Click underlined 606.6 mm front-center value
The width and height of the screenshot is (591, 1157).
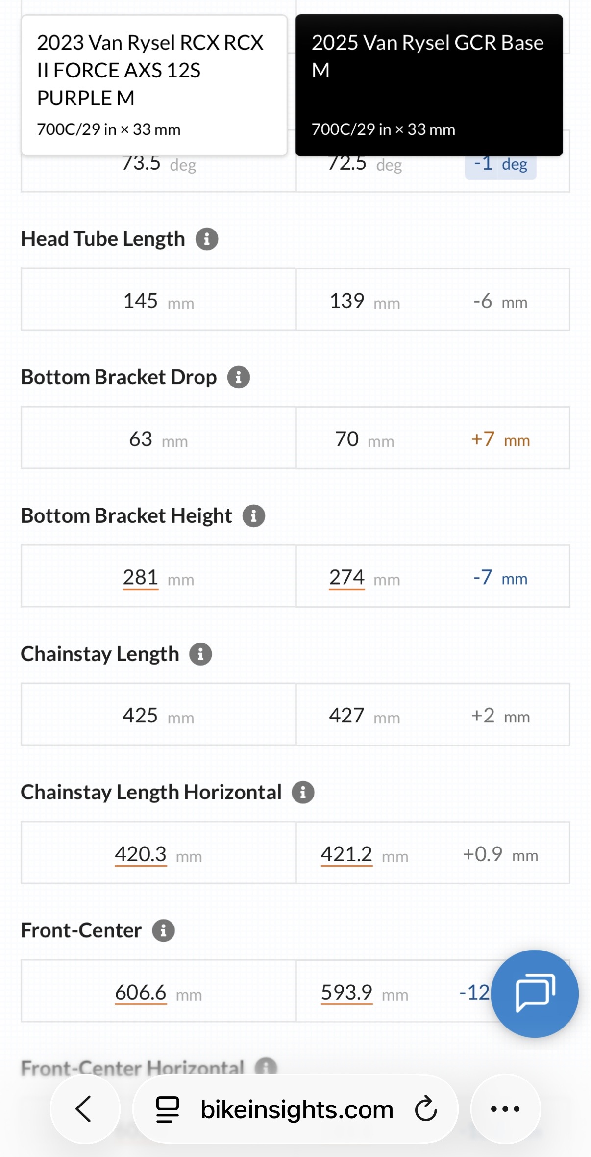pos(141,993)
